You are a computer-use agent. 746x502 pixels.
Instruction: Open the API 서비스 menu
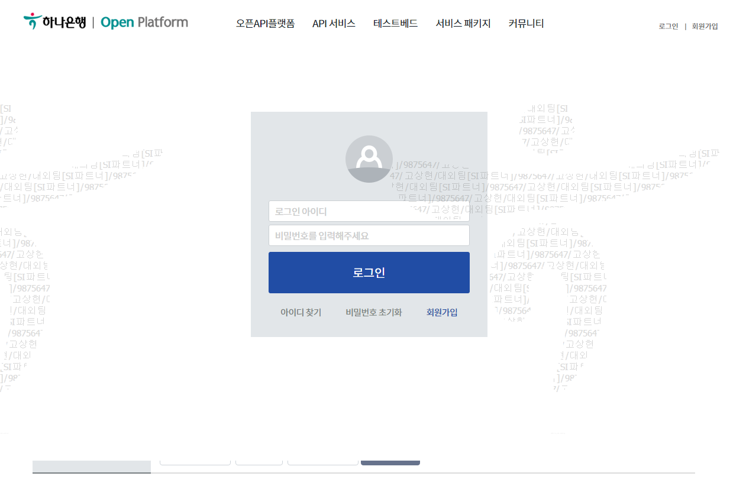(x=334, y=24)
